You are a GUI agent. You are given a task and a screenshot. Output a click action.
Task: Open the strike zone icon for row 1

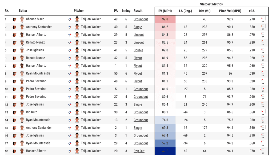[x=263, y=19]
